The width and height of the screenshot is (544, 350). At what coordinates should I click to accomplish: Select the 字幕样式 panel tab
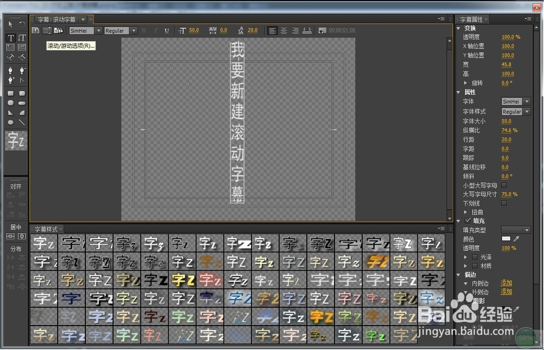(46, 229)
